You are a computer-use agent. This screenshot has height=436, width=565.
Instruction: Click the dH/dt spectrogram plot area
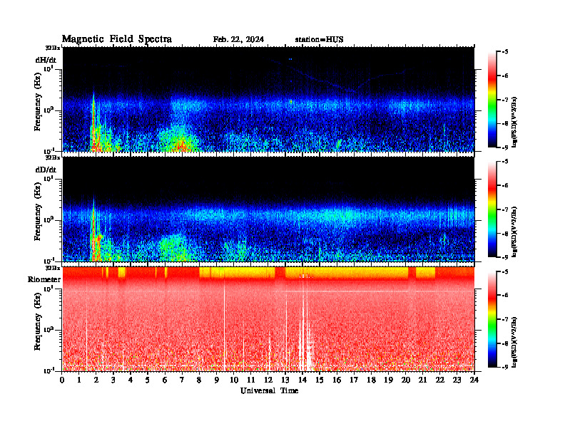point(268,99)
